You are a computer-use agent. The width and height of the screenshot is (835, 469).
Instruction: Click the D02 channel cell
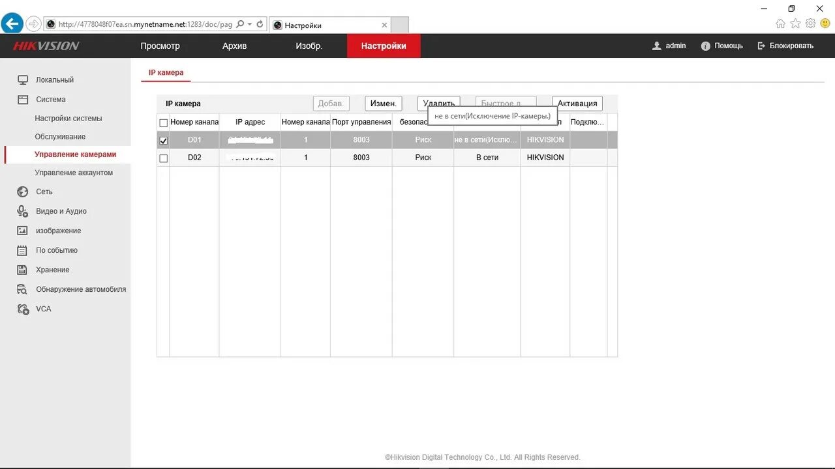click(x=194, y=157)
